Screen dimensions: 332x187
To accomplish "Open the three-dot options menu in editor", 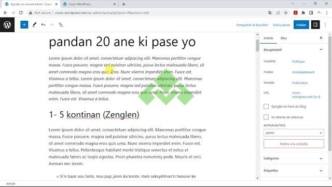I will pos(325,25).
